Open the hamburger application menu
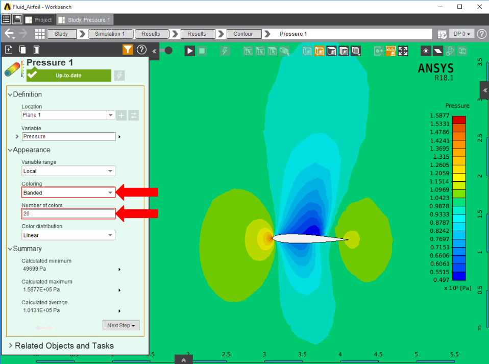 [6, 19]
